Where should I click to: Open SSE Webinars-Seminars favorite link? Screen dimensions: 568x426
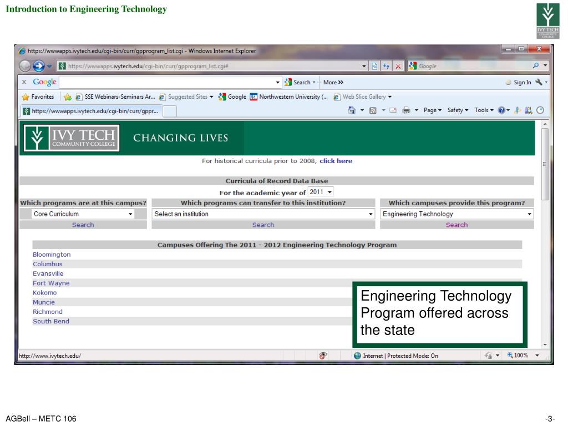(x=115, y=97)
